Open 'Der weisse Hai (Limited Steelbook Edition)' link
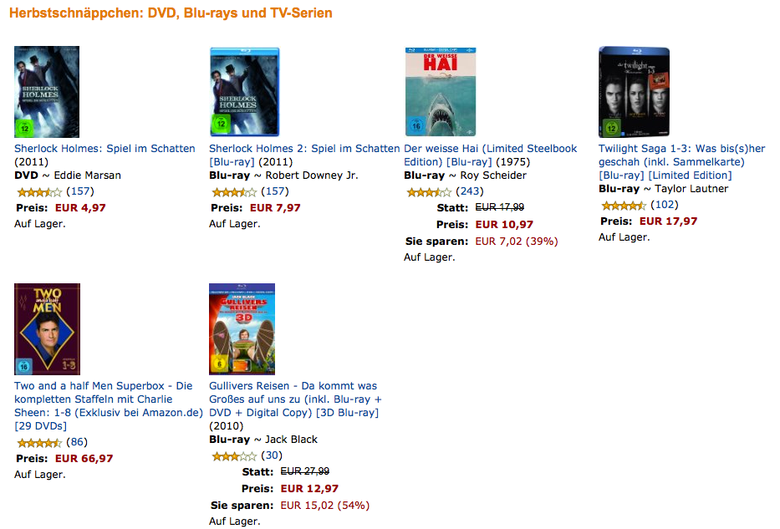Screen dimensions: 780x529 click(x=490, y=149)
